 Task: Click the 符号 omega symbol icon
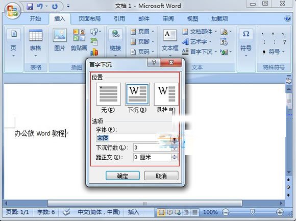click(246, 34)
